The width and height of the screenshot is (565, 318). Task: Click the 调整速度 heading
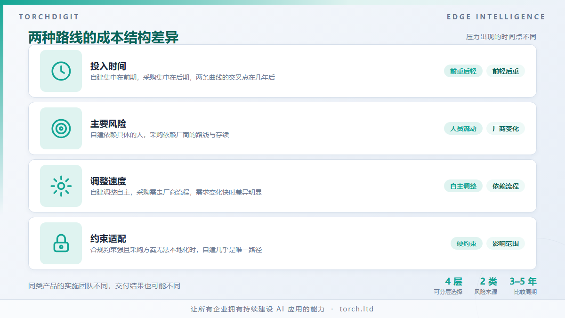pos(108,181)
